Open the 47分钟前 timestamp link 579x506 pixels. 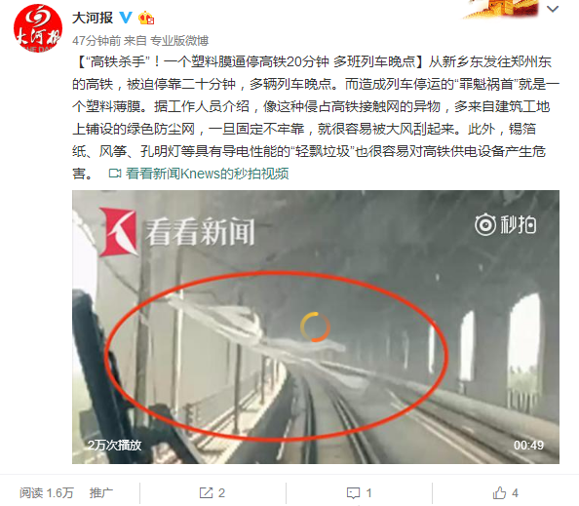coord(96,41)
